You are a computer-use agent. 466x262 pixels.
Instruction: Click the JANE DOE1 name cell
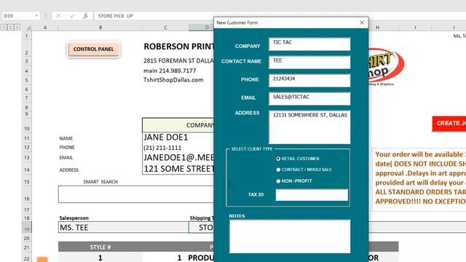(178, 138)
